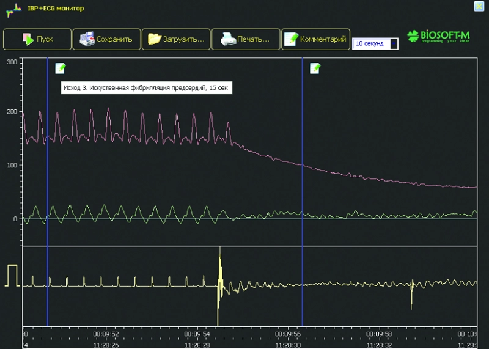Select the second blue vertical marker line

pos(302,183)
